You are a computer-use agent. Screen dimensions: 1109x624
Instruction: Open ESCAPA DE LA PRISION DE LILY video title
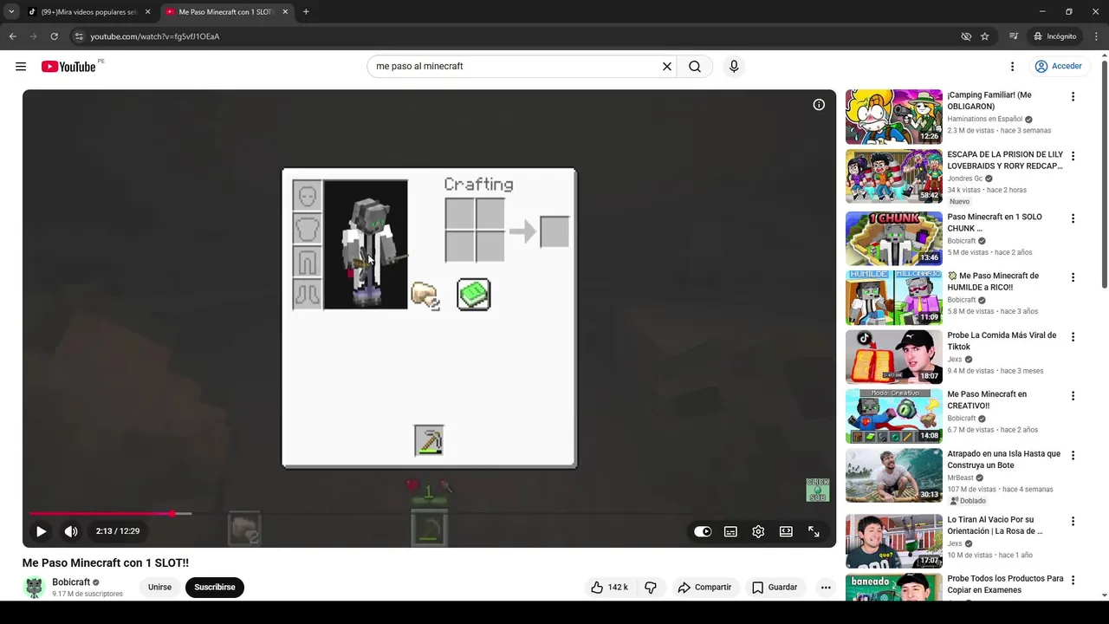(1005, 160)
